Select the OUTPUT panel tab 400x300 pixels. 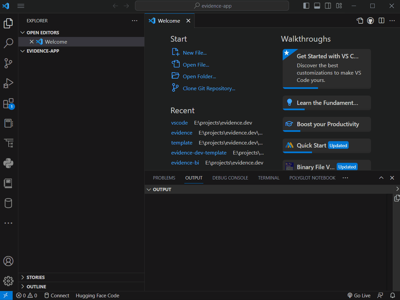pyautogui.click(x=194, y=178)
